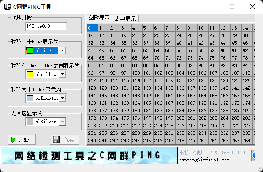
Task: Select grid cell 142
Action: 247,88
